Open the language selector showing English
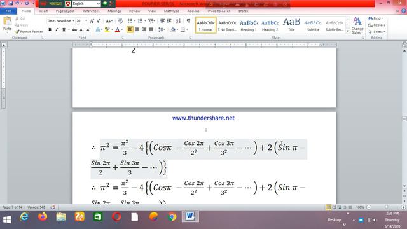This screenshot has width=407, height=229. [86, 4]
